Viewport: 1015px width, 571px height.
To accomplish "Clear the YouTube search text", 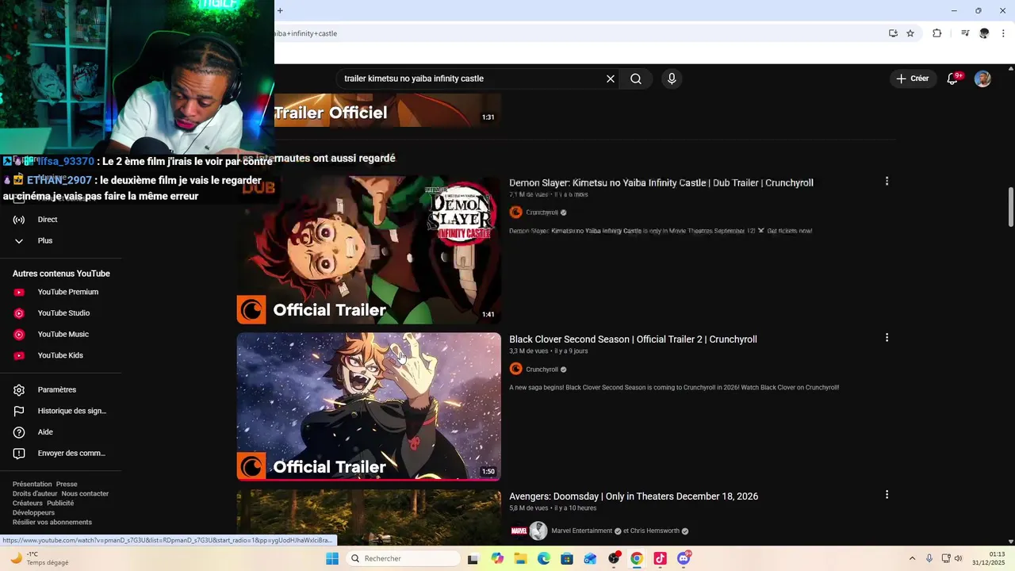I will (611, 79).
